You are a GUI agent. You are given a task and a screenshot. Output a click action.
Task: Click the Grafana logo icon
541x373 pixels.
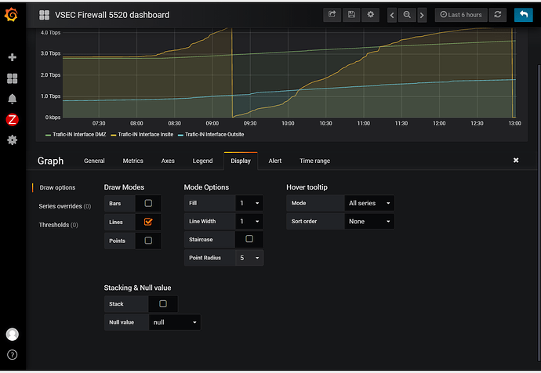[12, 15]
